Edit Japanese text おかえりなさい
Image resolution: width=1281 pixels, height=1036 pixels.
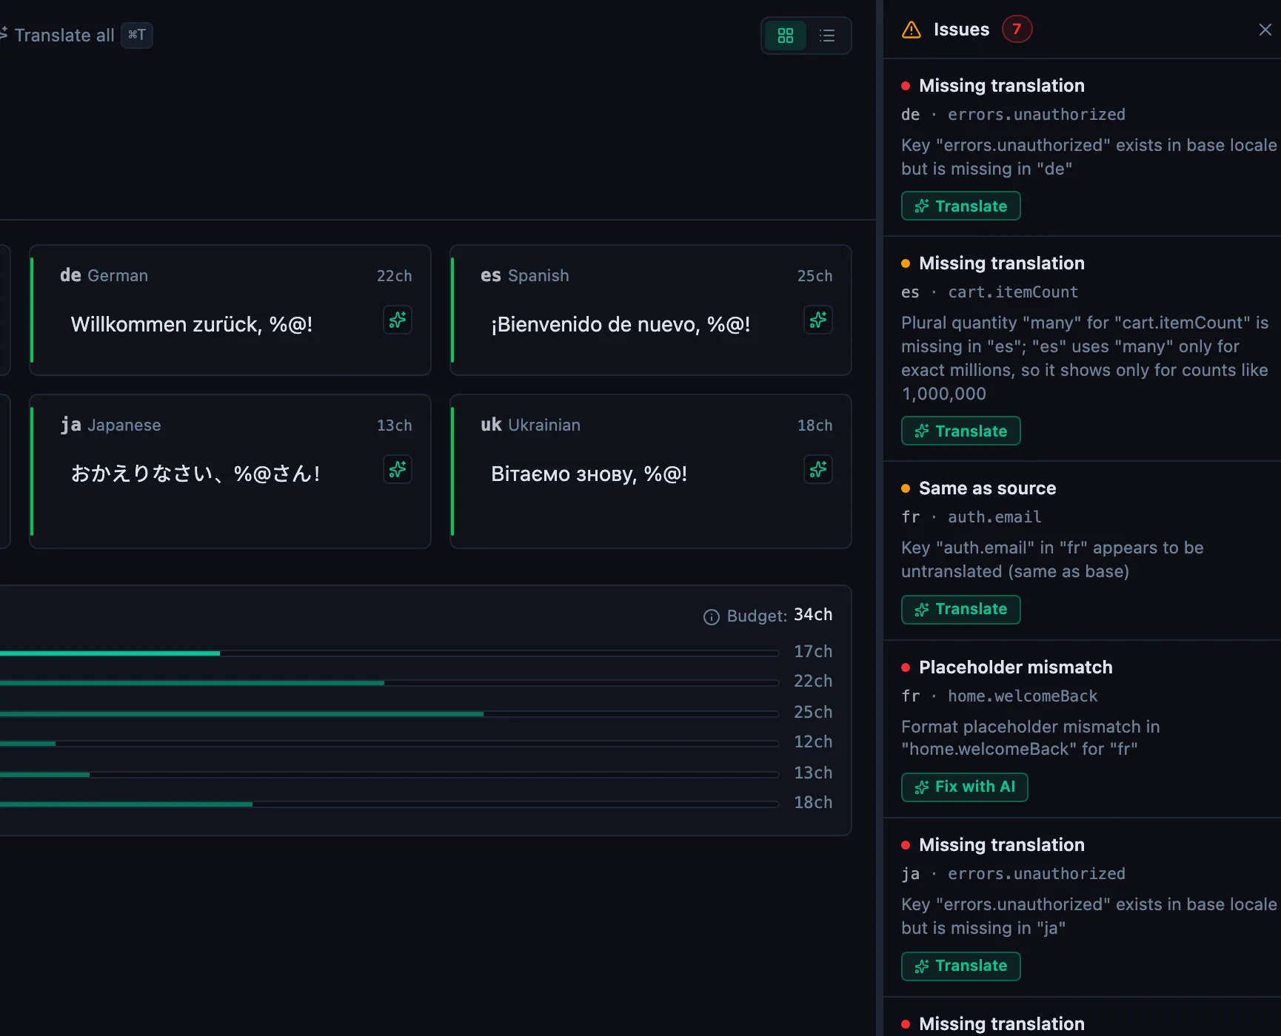pos(195,474)
